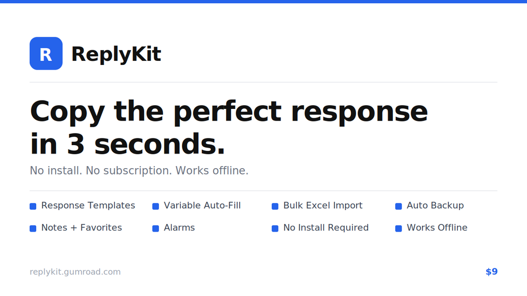Screen dimensions: 527x296
Task: Click the blue square beside Alarms
Action: (156, 228)
